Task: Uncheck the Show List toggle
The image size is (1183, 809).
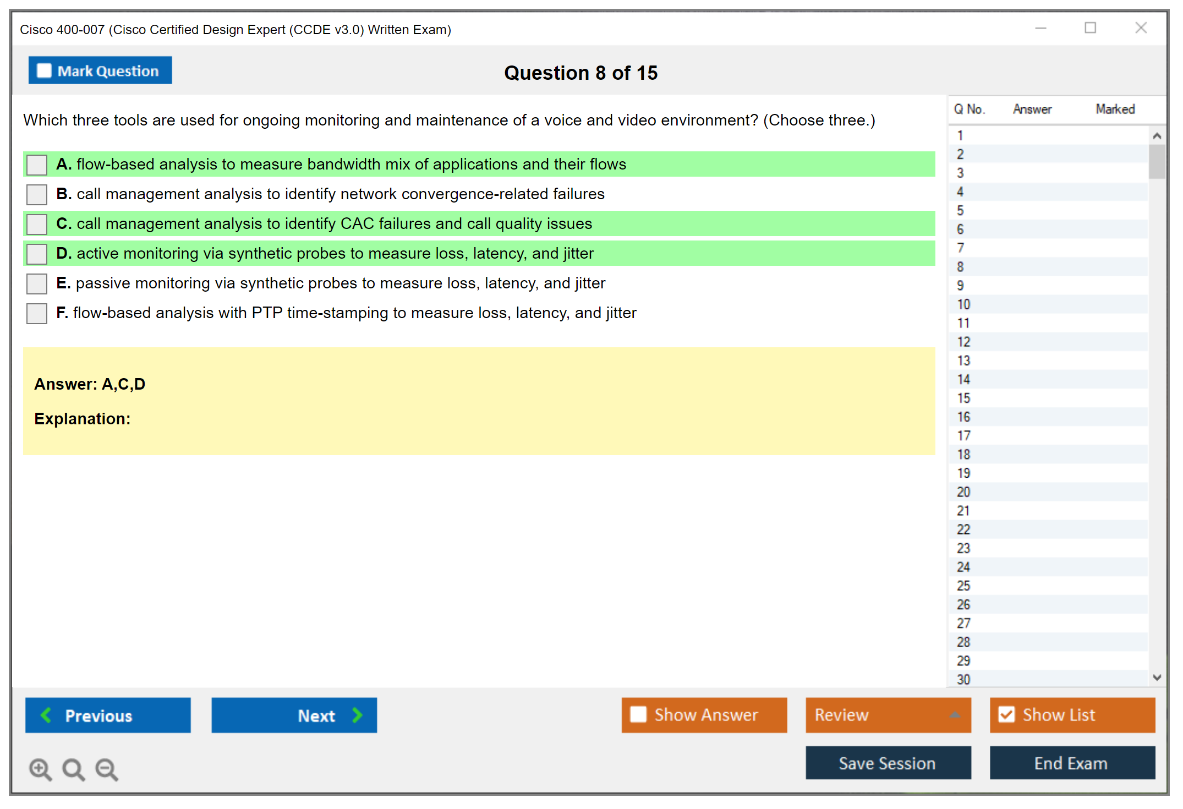Action: coord(1006,714)
